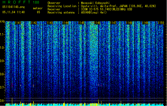Click the time marker 1141
The height and width of the screenshot is (106, 167).
[x=18, y=23]
